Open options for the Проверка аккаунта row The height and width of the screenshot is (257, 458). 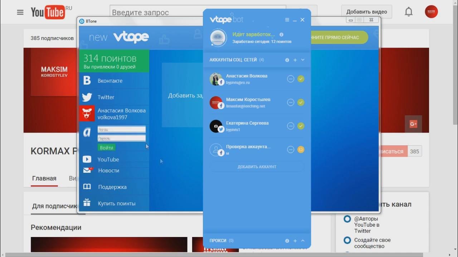(x=291, y=150)
